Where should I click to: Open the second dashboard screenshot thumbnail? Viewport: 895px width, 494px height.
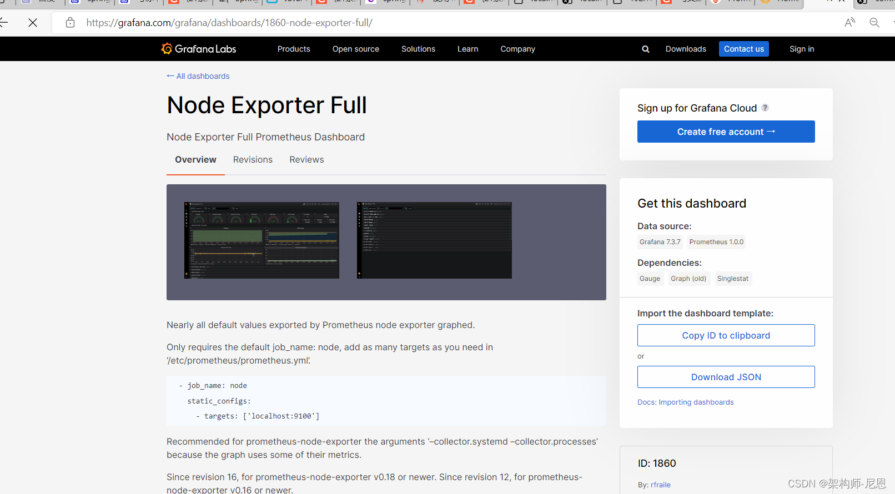[434, 240]
